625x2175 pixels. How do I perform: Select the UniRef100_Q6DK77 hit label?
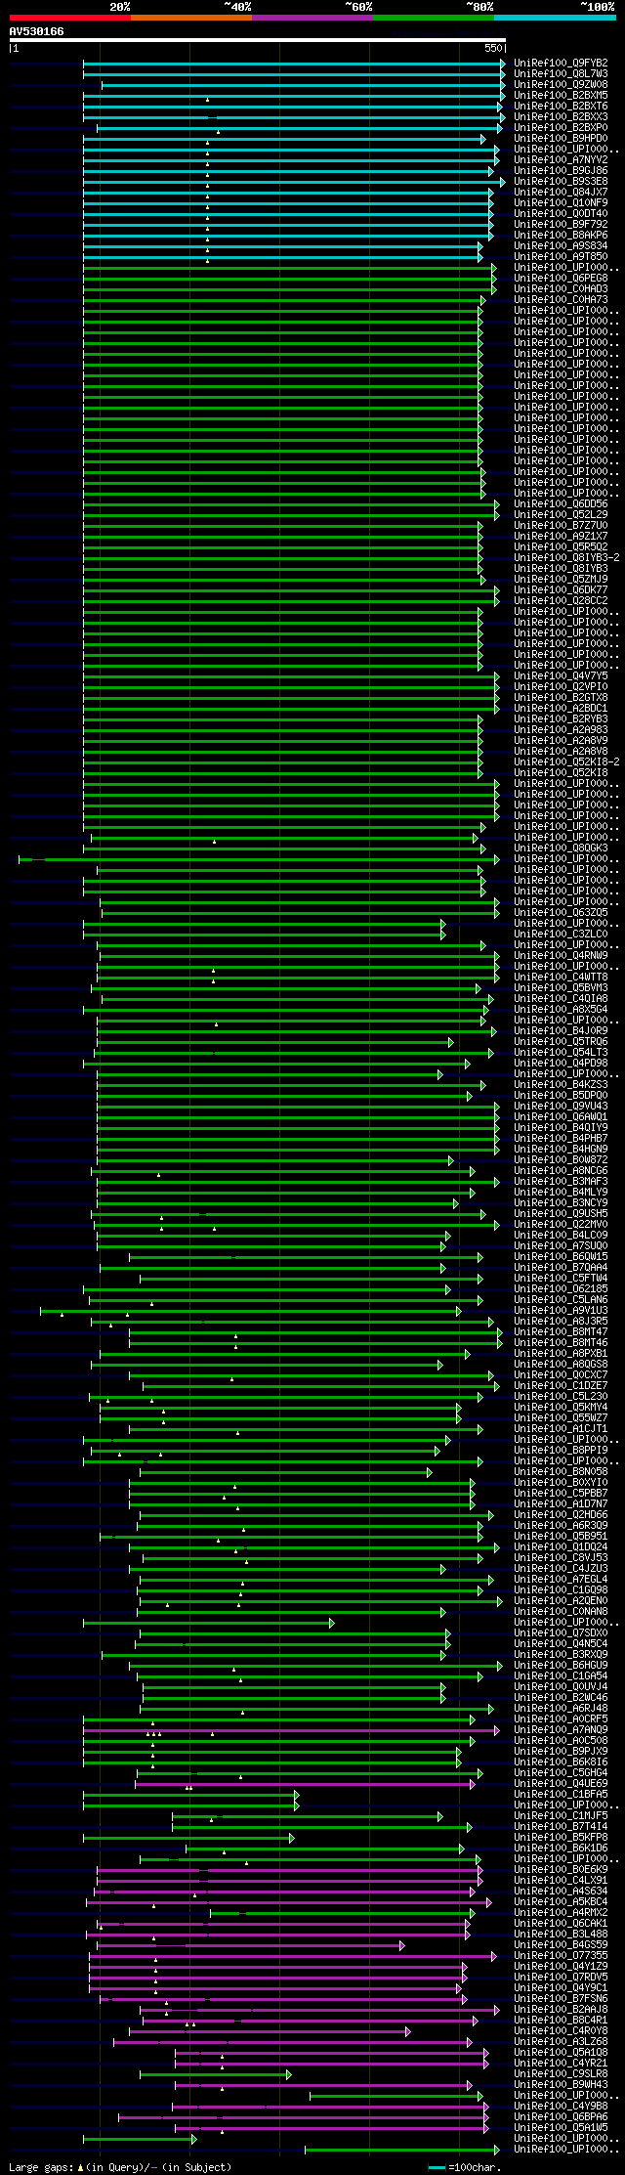click(561, 589)
